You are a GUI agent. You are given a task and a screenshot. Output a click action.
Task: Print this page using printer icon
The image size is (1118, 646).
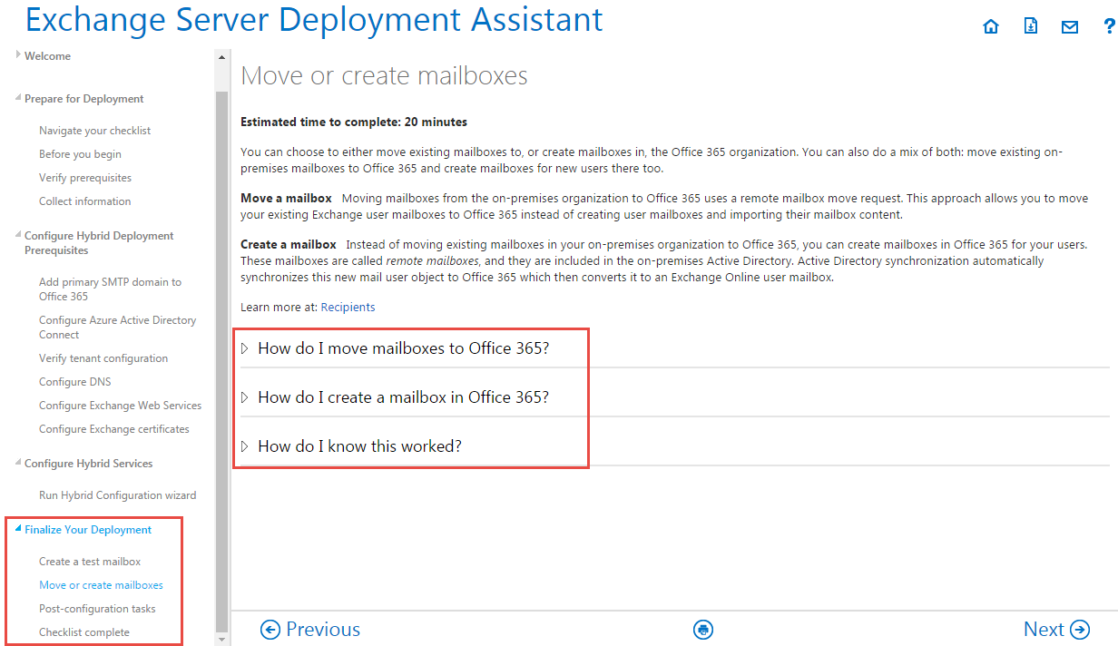tap(703, 630)
